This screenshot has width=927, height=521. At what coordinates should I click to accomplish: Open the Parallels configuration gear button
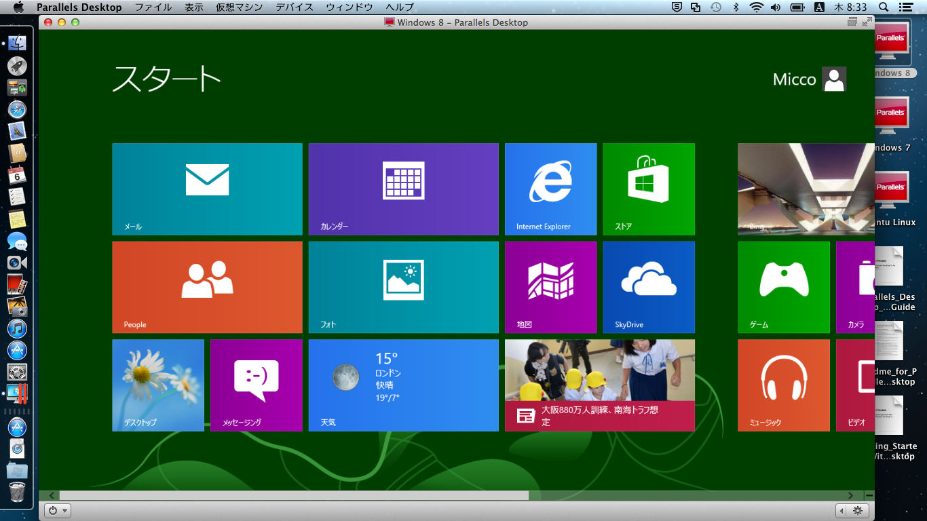[858, 511]
